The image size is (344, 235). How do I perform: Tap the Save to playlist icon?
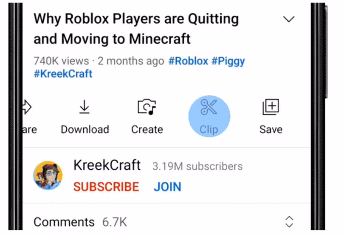[x=271, y=107]
